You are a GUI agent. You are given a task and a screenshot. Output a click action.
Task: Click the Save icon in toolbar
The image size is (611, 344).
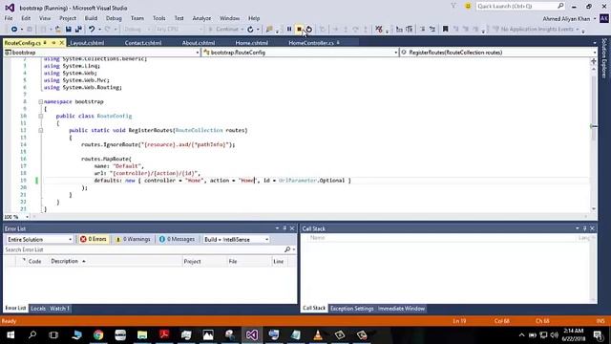pos(68,30)
